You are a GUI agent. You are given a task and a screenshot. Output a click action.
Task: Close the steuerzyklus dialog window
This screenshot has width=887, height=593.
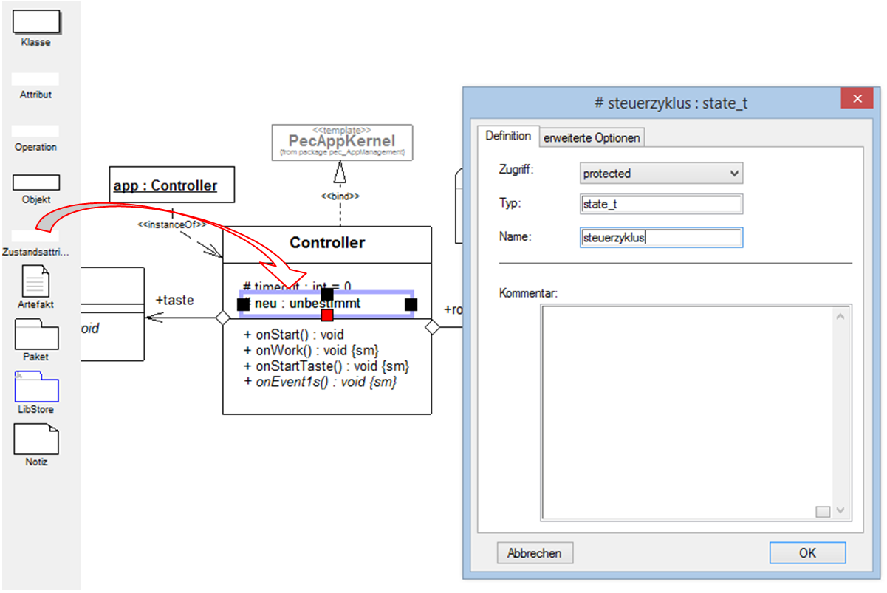[x=857, y=100]
